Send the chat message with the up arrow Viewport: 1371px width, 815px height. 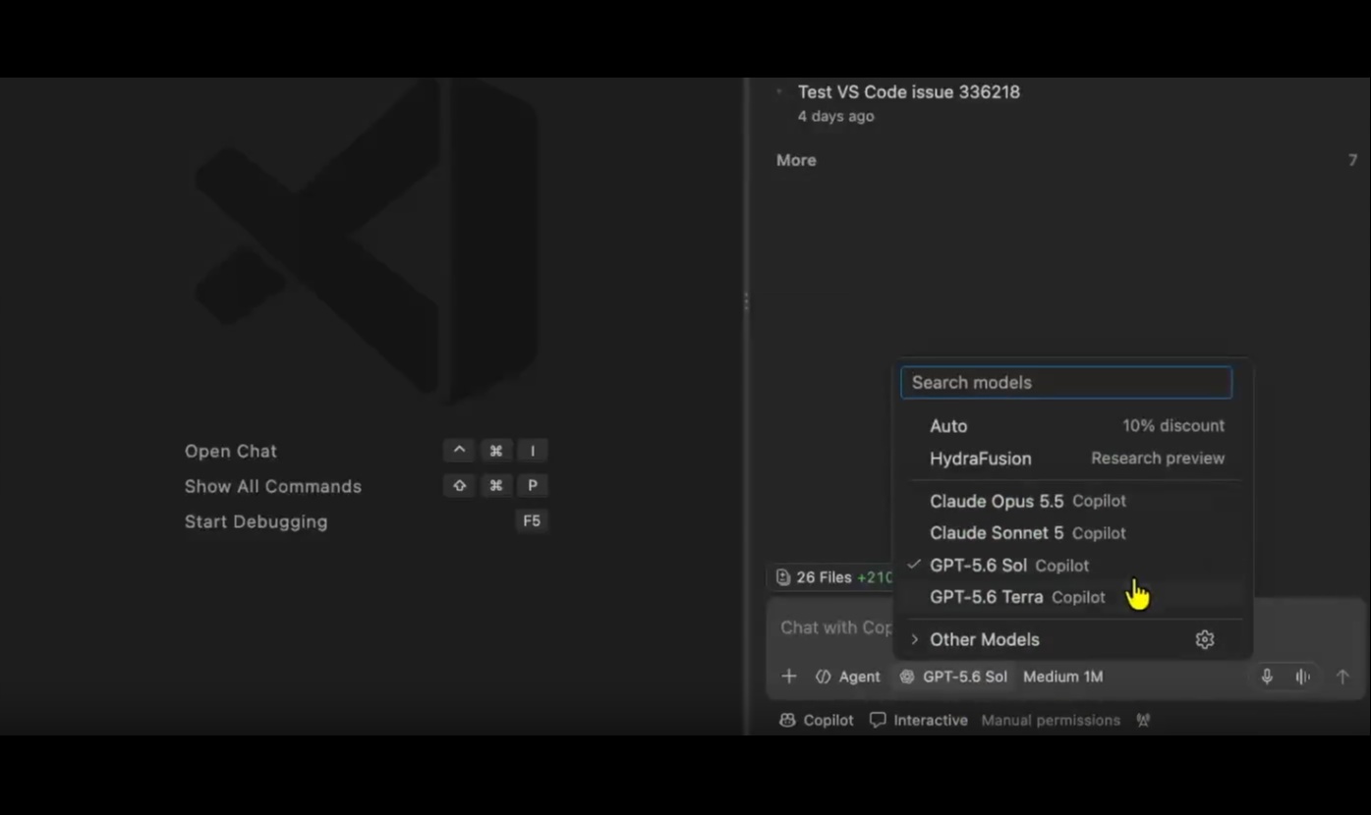1342,677
